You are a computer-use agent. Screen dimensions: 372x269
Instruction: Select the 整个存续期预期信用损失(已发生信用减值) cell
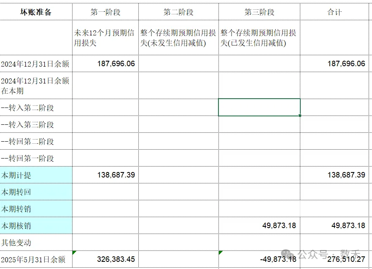point(259,38)
